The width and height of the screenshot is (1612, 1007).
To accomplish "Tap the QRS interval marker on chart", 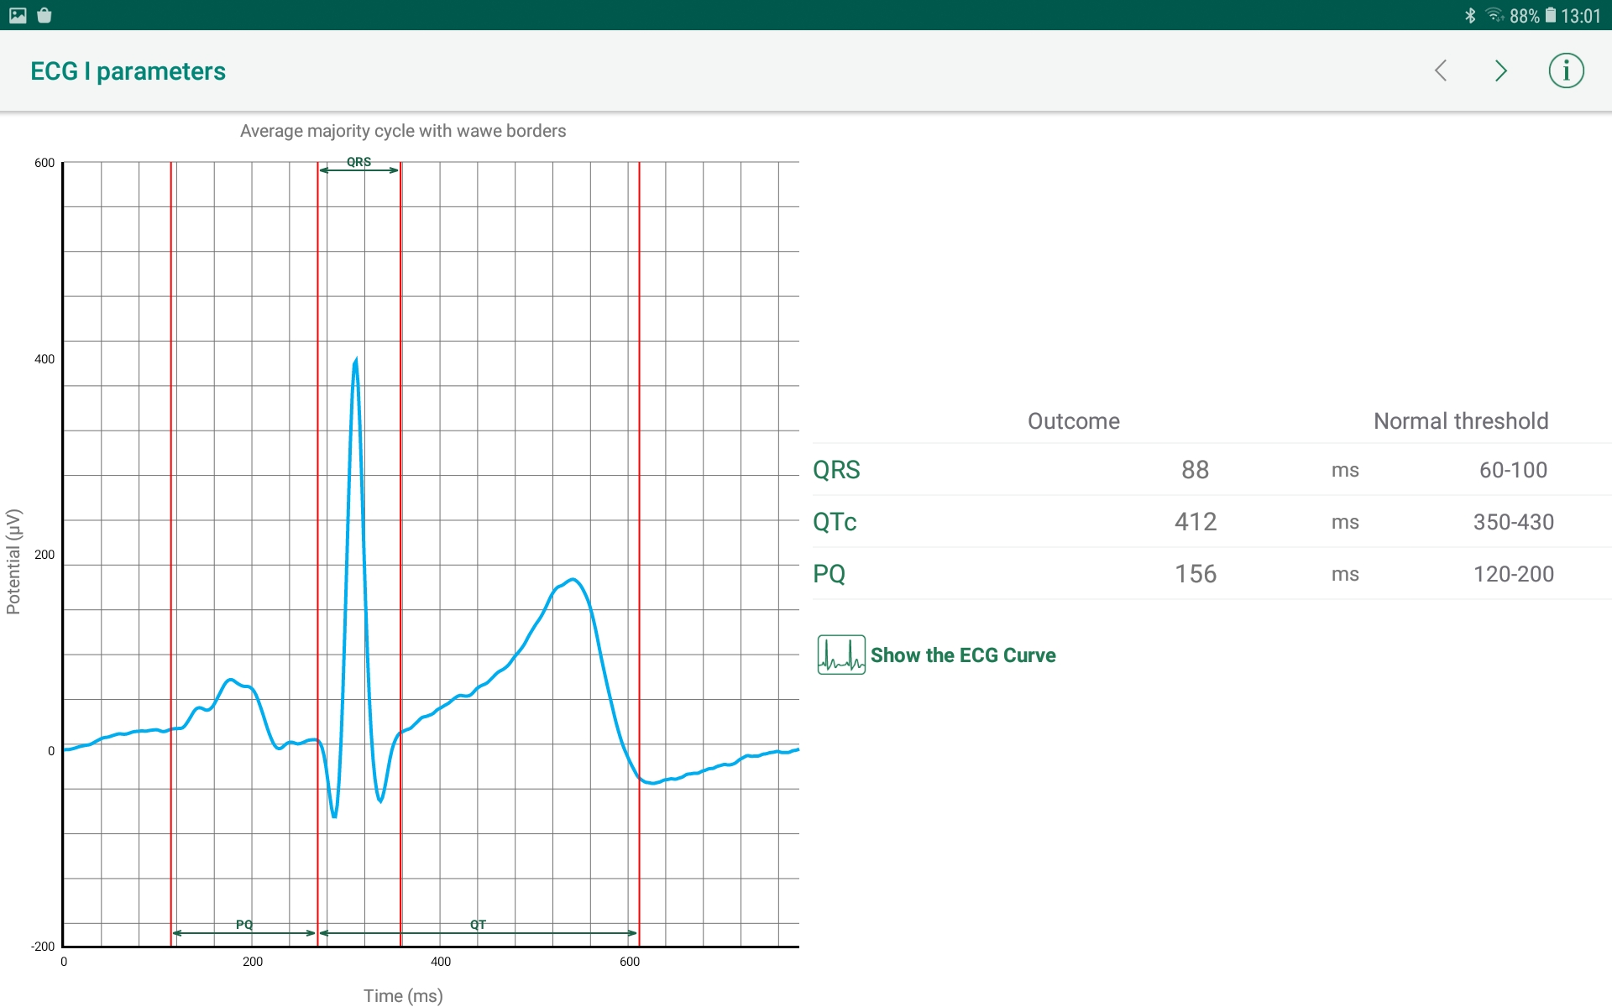I will pyautogui.click(x=359, y=164).
